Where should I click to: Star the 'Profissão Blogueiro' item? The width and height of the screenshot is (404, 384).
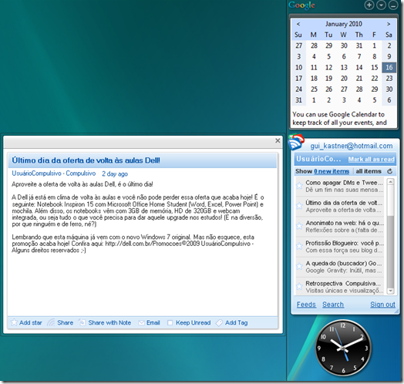tap(299, 246)
